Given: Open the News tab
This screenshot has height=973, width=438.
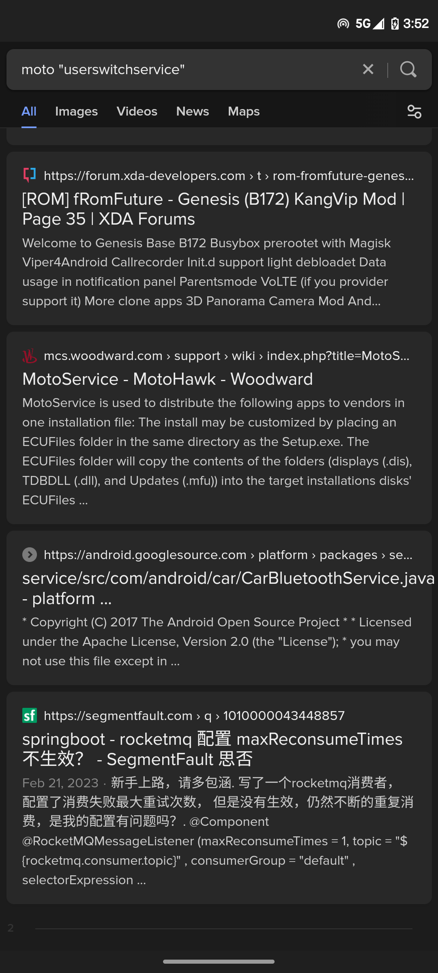Looking at the screenshot, I should click(192, 111).
